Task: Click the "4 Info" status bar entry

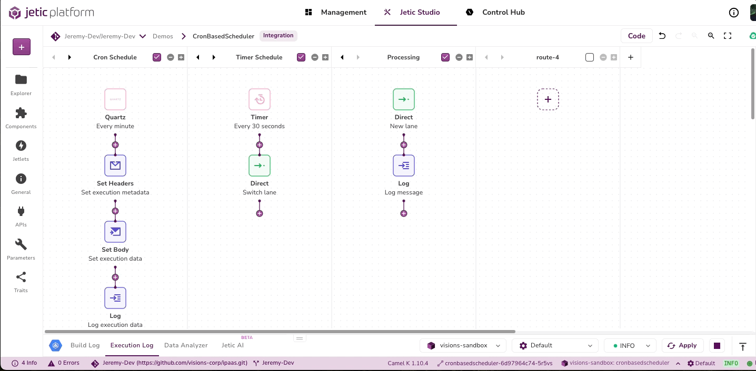Action: point(24,363)
